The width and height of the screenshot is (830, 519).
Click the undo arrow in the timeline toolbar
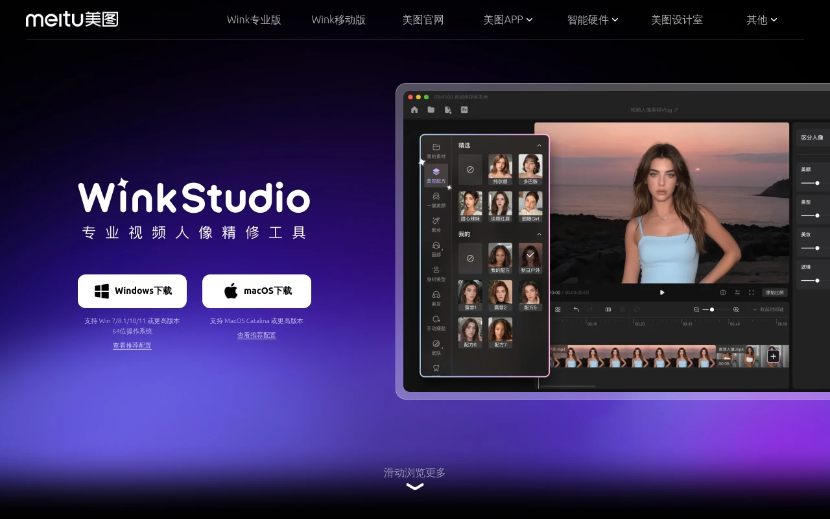[576, 309]
